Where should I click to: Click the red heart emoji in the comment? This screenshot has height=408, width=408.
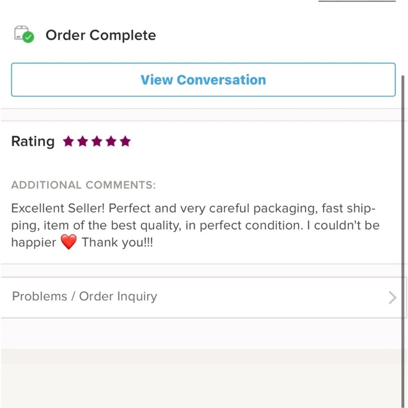[68, 242]
